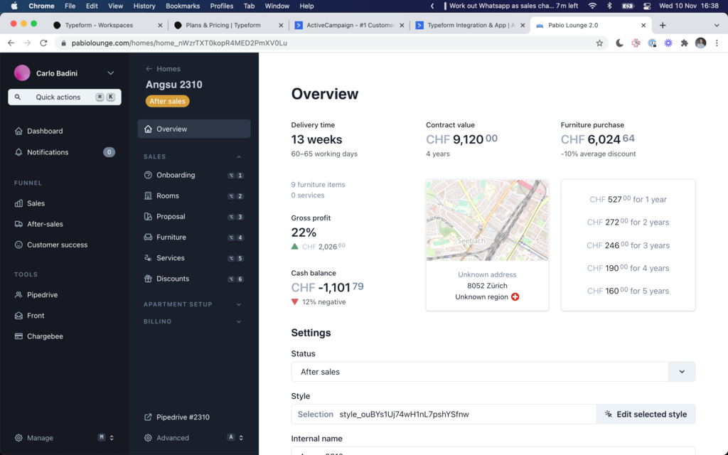Open the History menu
This screenshot has height=455, width=728.
tap(144, 6)
